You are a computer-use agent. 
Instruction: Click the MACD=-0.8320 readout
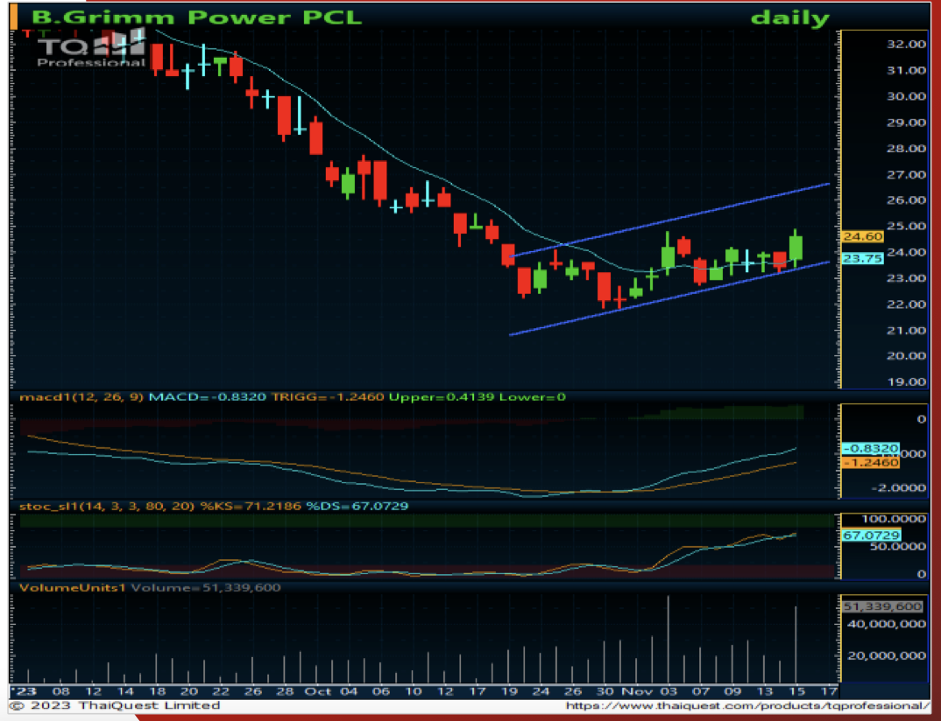[x=208, y=396]
